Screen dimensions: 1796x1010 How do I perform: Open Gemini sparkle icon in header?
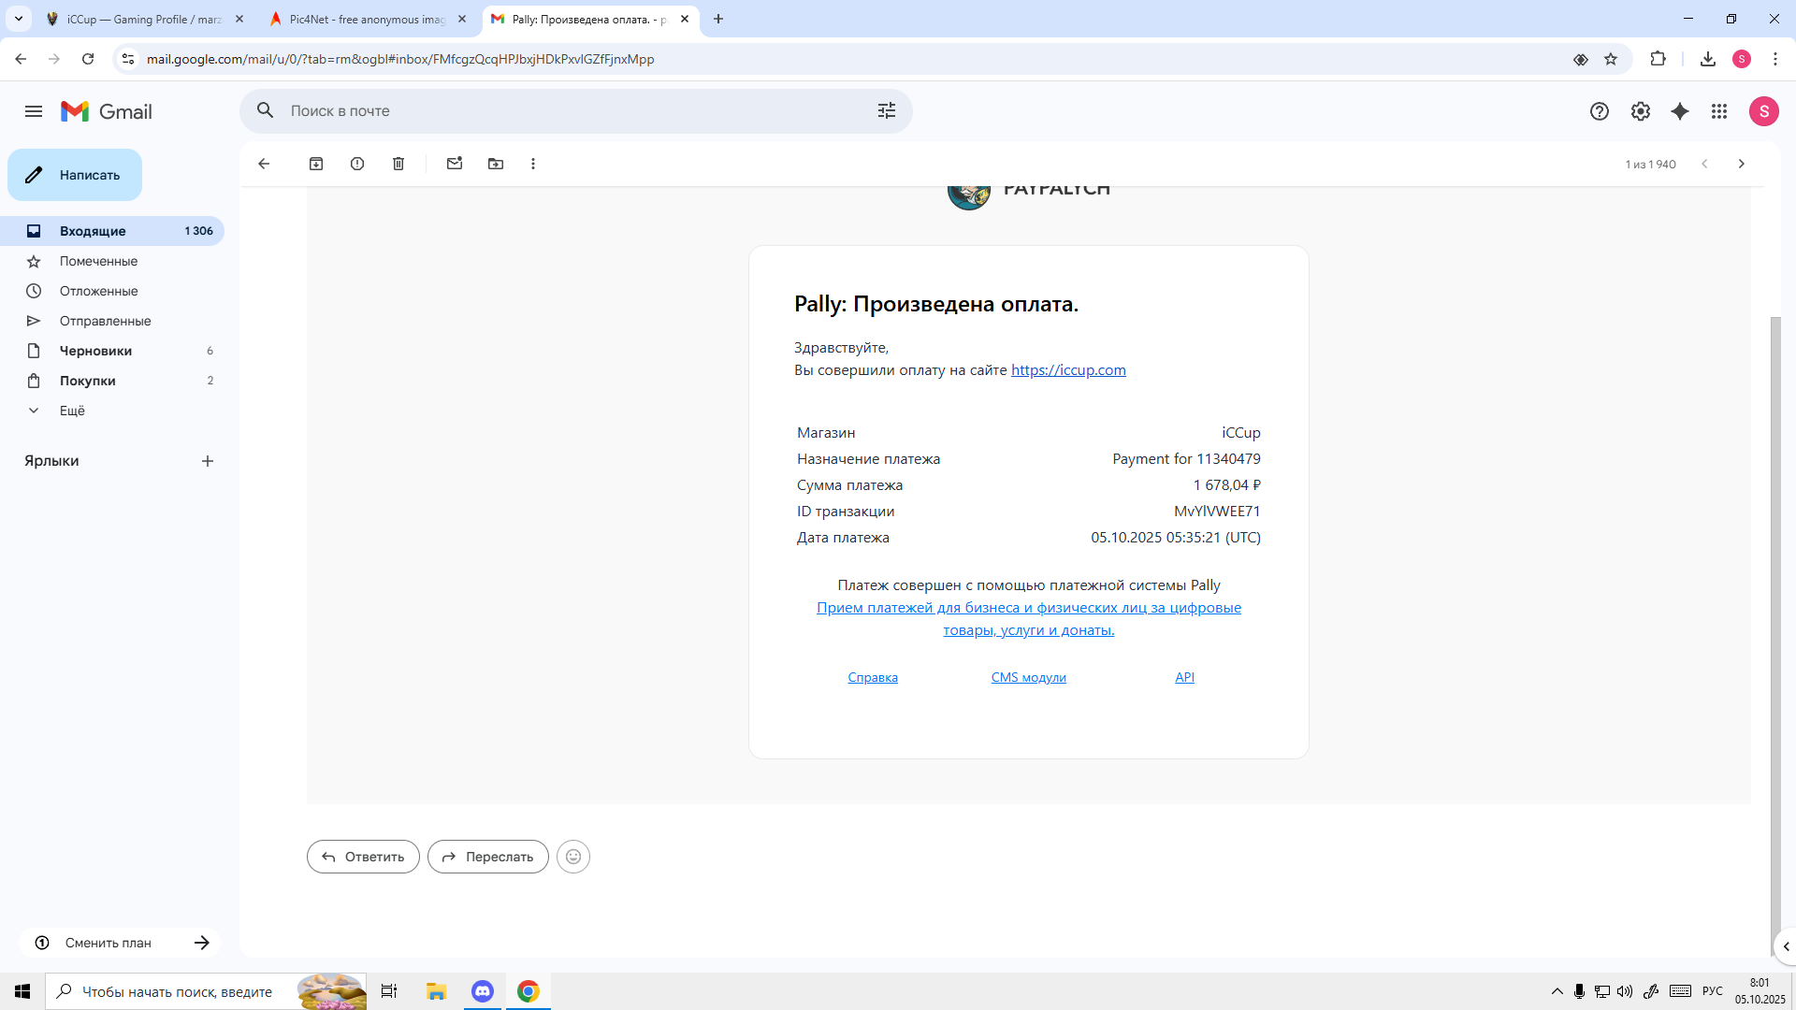[x=1680, y=111]
